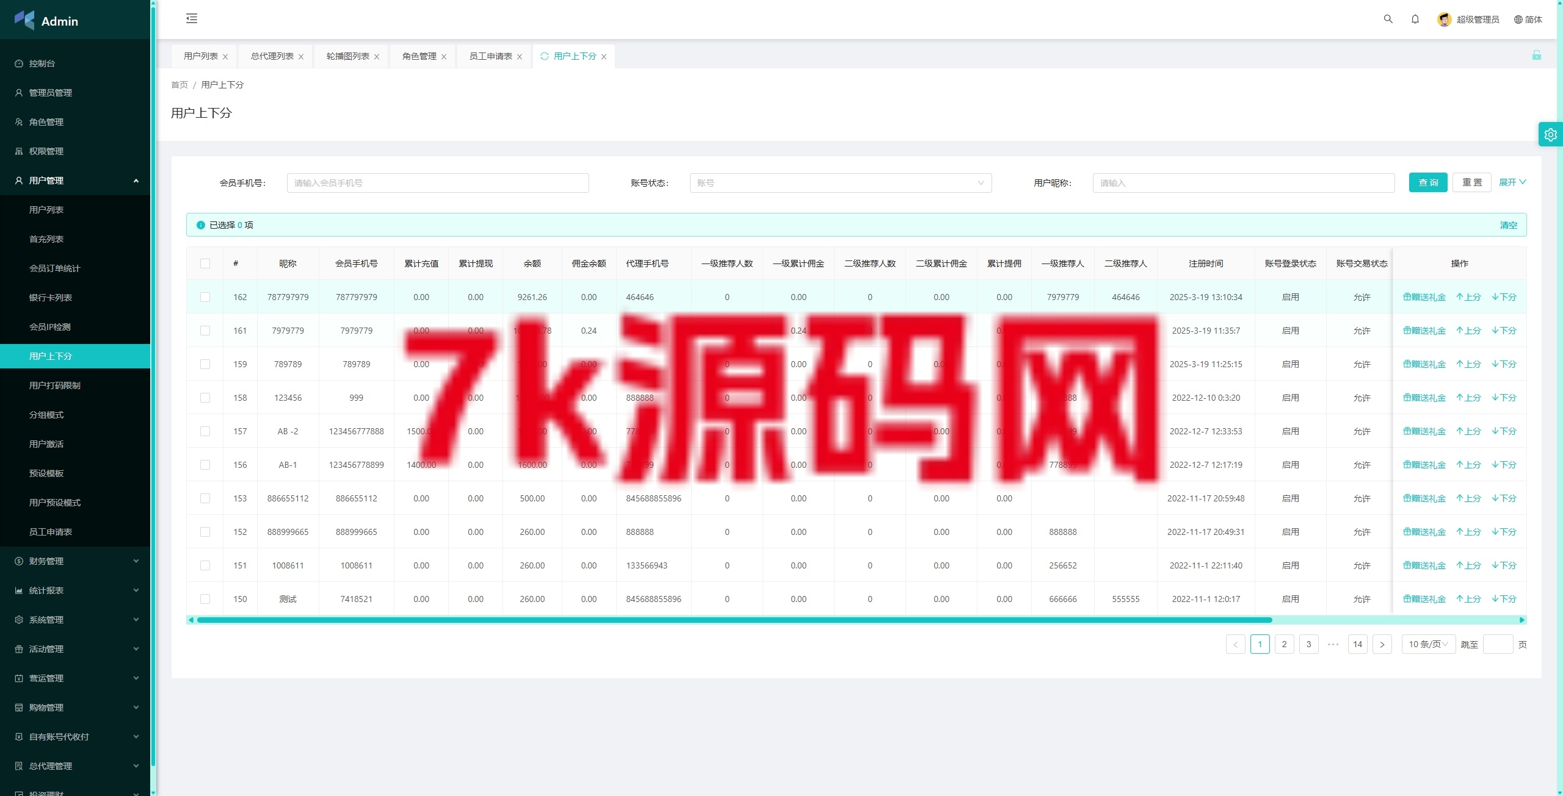Click the info icon in the selection banner
The height and width of the screenshot is (796, 1563).
tap(200, 225)
